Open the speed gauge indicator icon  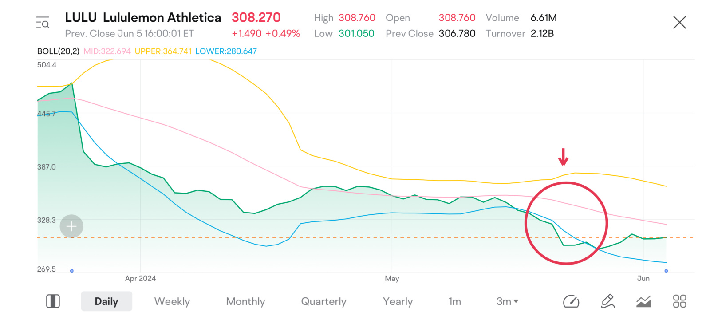[x=571, y=301]
